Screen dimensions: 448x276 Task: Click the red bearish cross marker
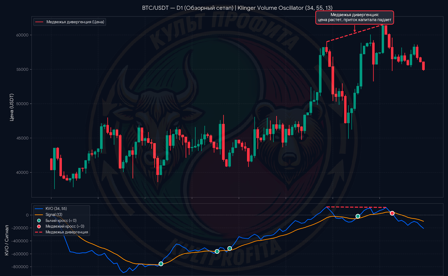click(392, 213)
